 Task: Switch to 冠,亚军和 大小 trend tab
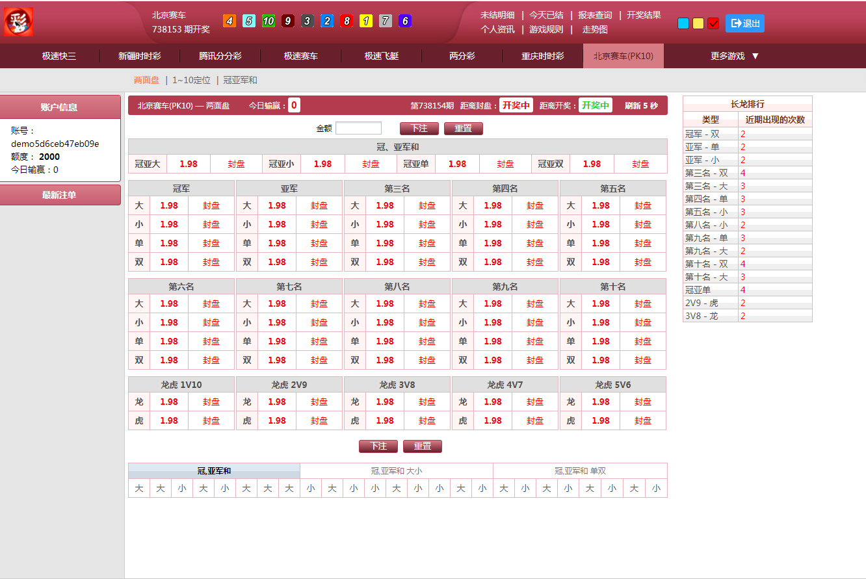[x=396, y=470]
